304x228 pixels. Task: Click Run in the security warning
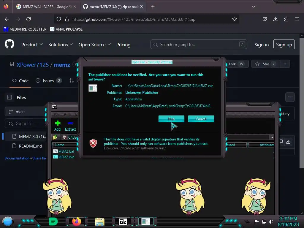point(171,119)
